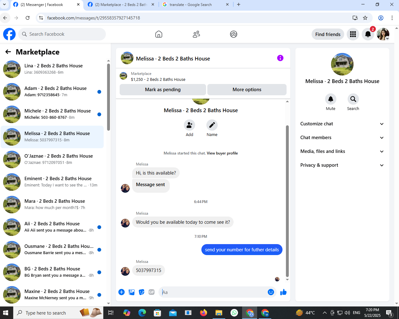Switch to translate Google Search tab
Screen dimensions: 399x319
coord(195,5)
